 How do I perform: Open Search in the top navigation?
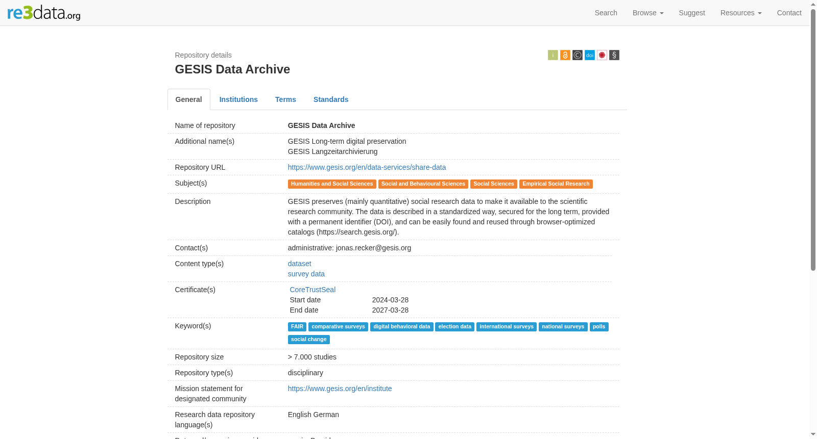pyautogui.click(x=606, y=13)
